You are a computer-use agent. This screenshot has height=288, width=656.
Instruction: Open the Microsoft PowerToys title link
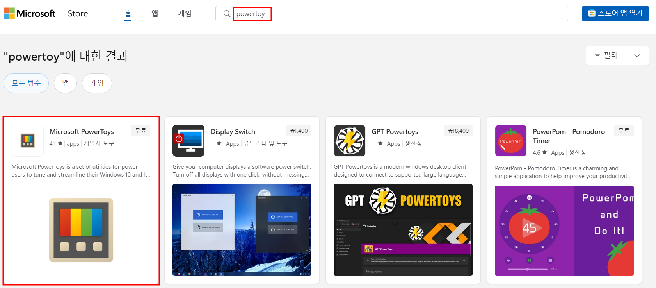click(x=82, y=132)
